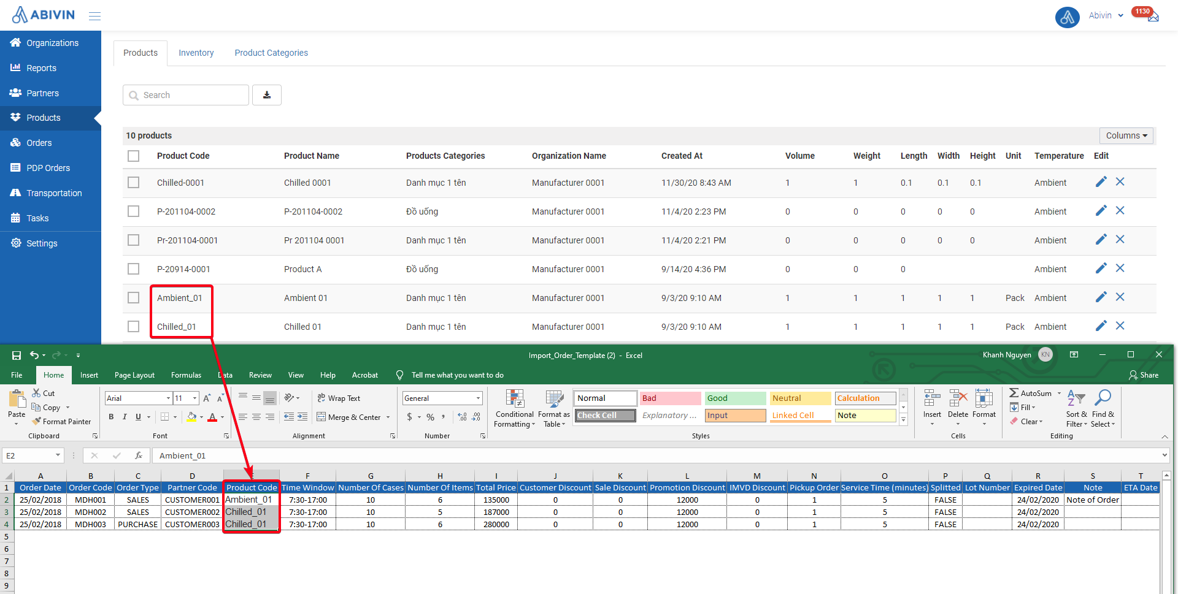1178x594 pixels.
Task: Click the hamburger menu icon beside ABIVIN logo
Action: coord(94,16)
